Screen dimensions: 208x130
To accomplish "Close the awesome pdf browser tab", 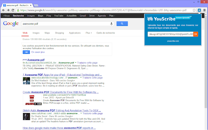I will pyautogui.click(x=31, y=5).
